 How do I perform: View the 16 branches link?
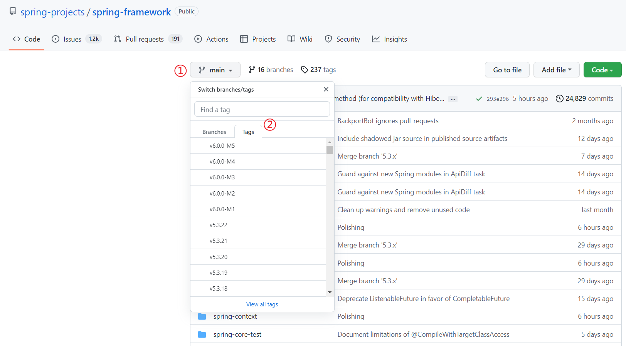pyautogui.click(x=271, y=70)
